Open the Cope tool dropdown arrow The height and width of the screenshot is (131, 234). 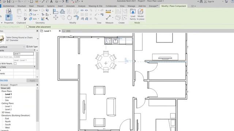39,10
